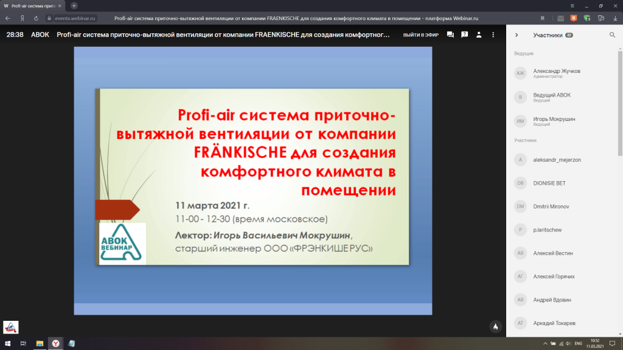This screenshot has width=623, height=350.
Task: Click the АЖ avatar of Александр Жучков
Action: tap(521, 73)
